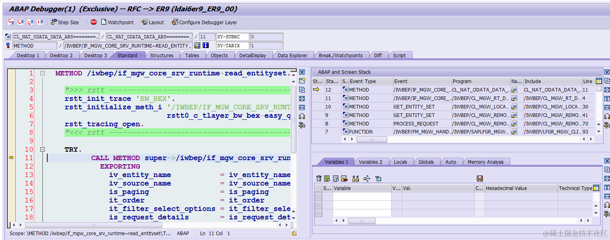This screenshot has height=240, width=610.
Task: Click the Step Into (single step) icon
Action: [x=11, y=22]
